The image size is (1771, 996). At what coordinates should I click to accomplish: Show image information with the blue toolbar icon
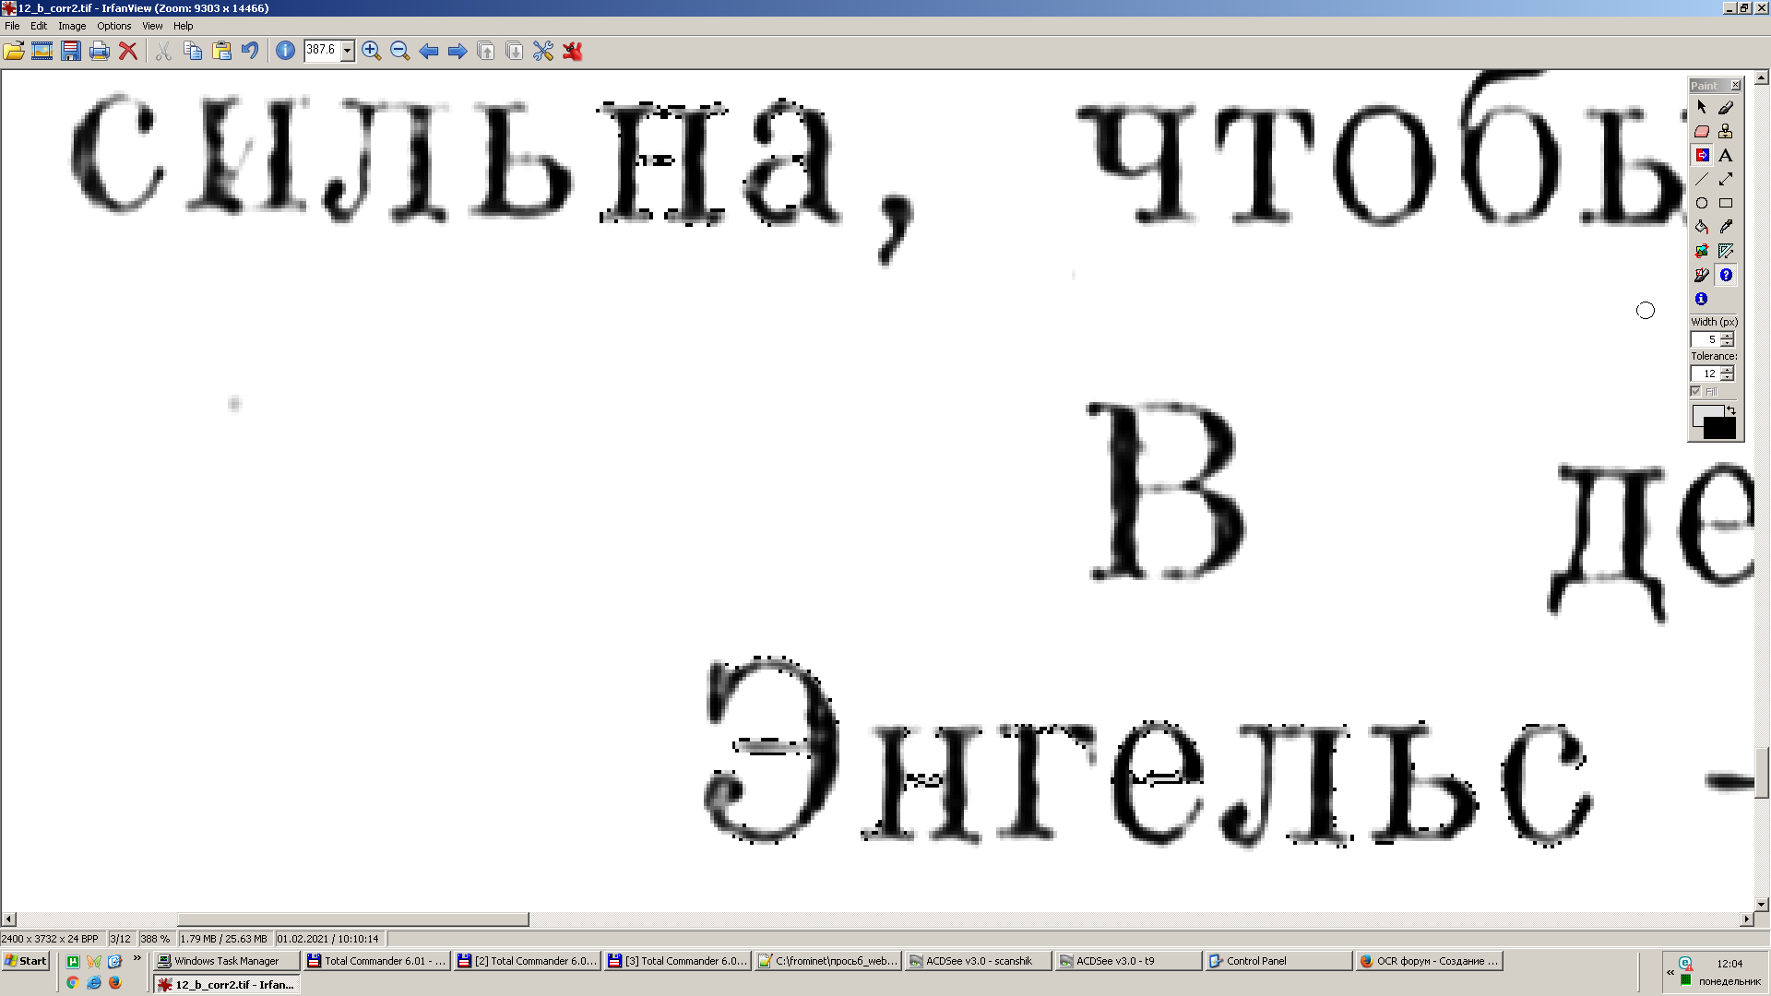tap(286, 51)
